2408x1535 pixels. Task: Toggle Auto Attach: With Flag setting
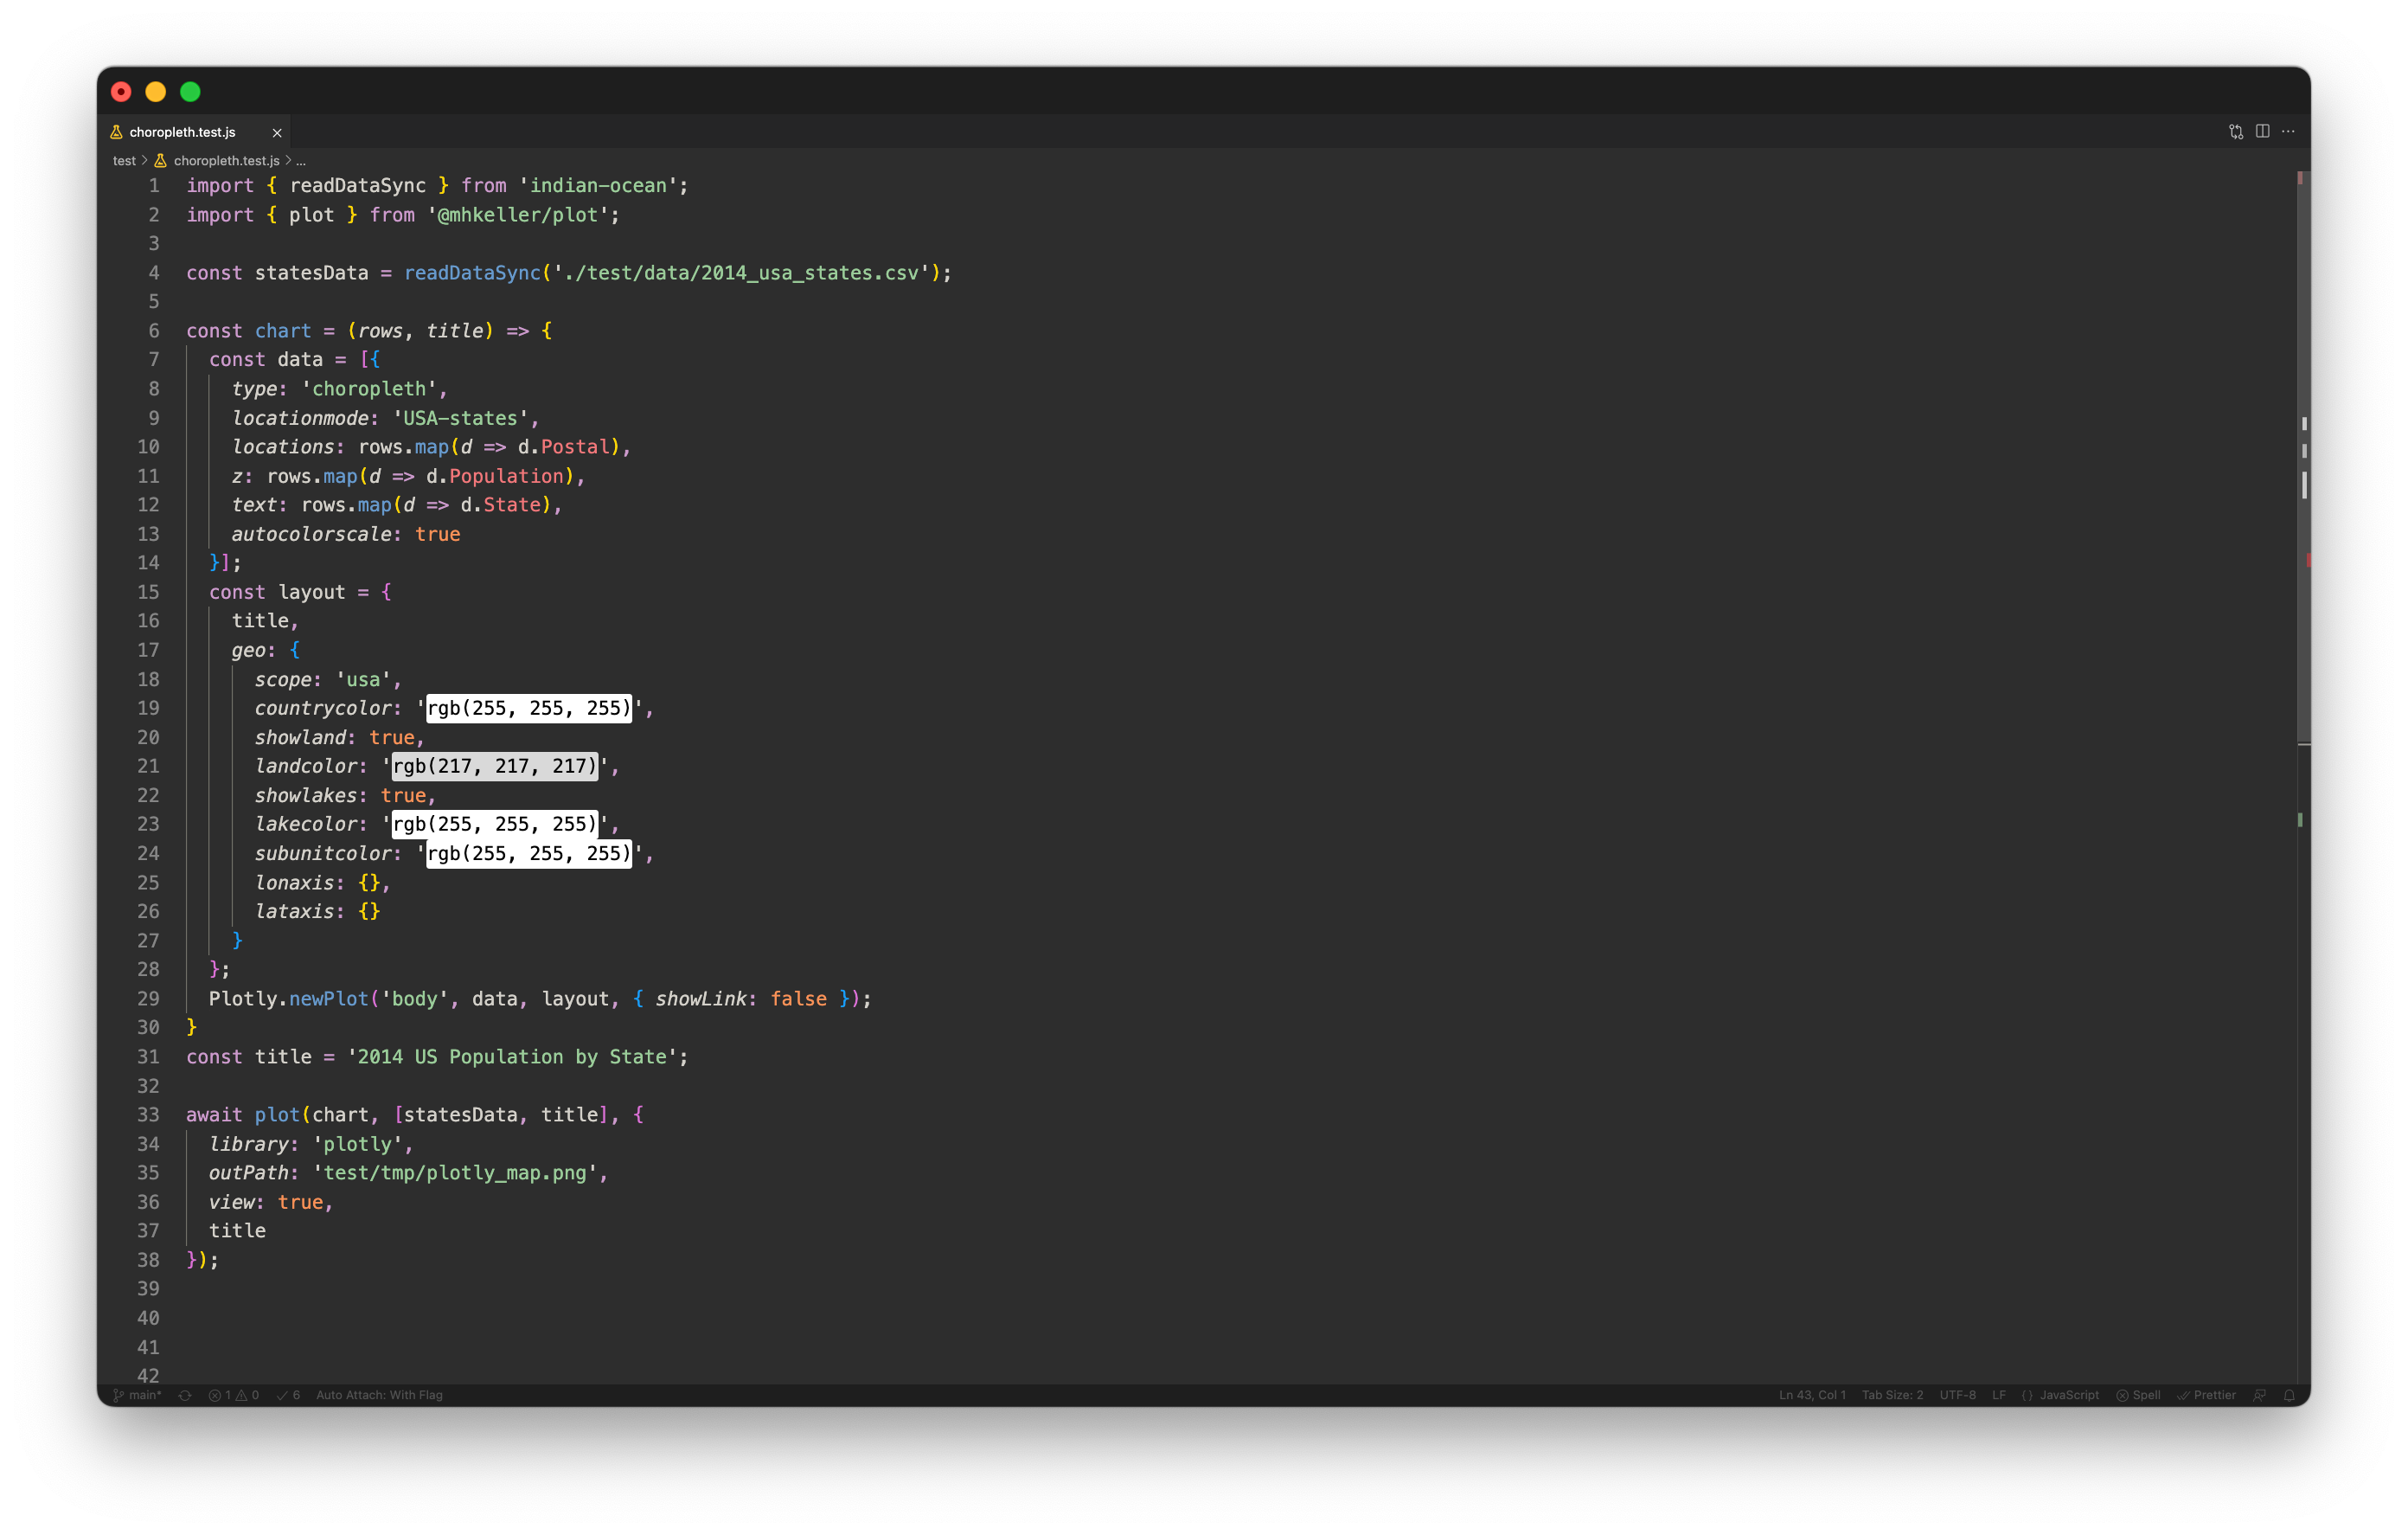pos(379,1395)
